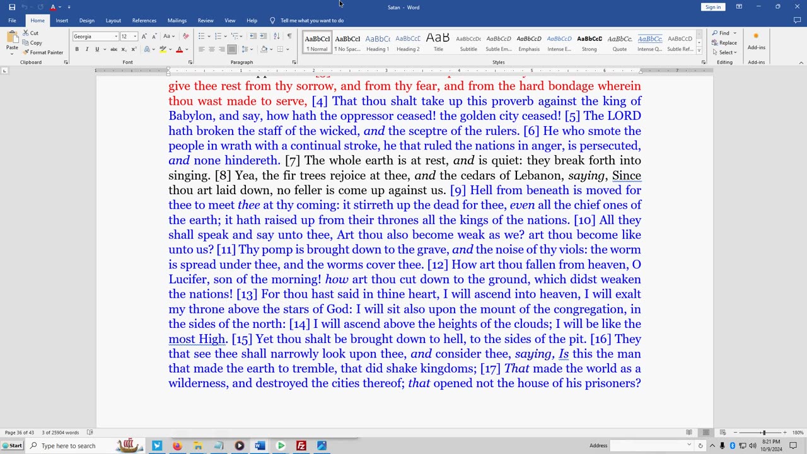Click the Cut scissors icon
Viewport: 807px width, 454px height.
(x=26, y=33)
